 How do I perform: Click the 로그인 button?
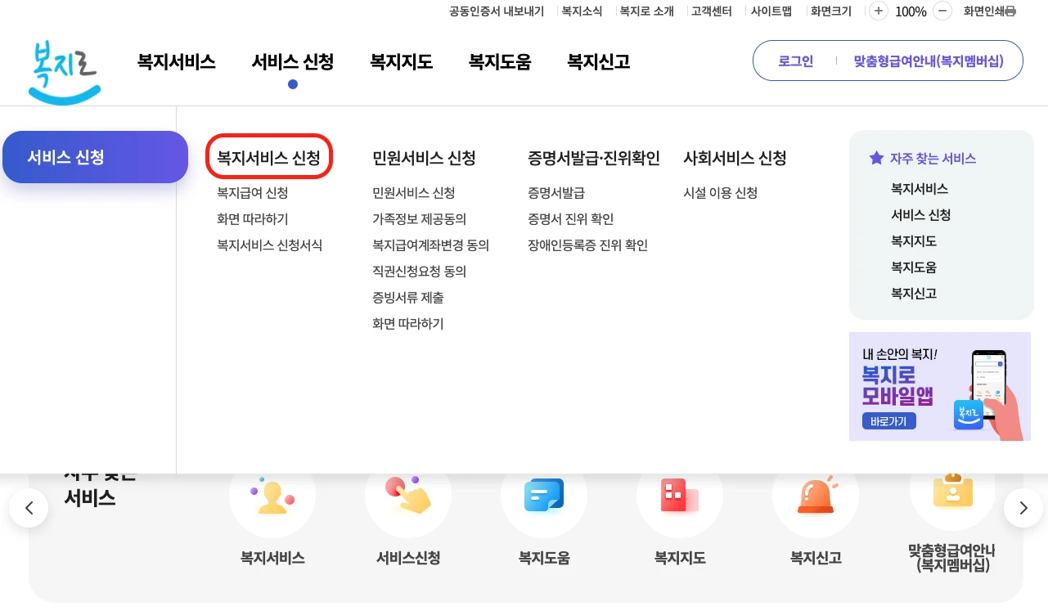point(794,61)
